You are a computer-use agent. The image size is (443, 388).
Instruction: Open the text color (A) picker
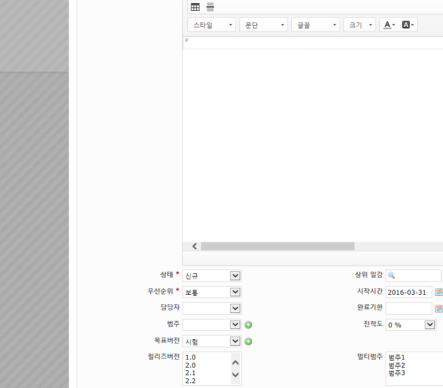[389, 25]
